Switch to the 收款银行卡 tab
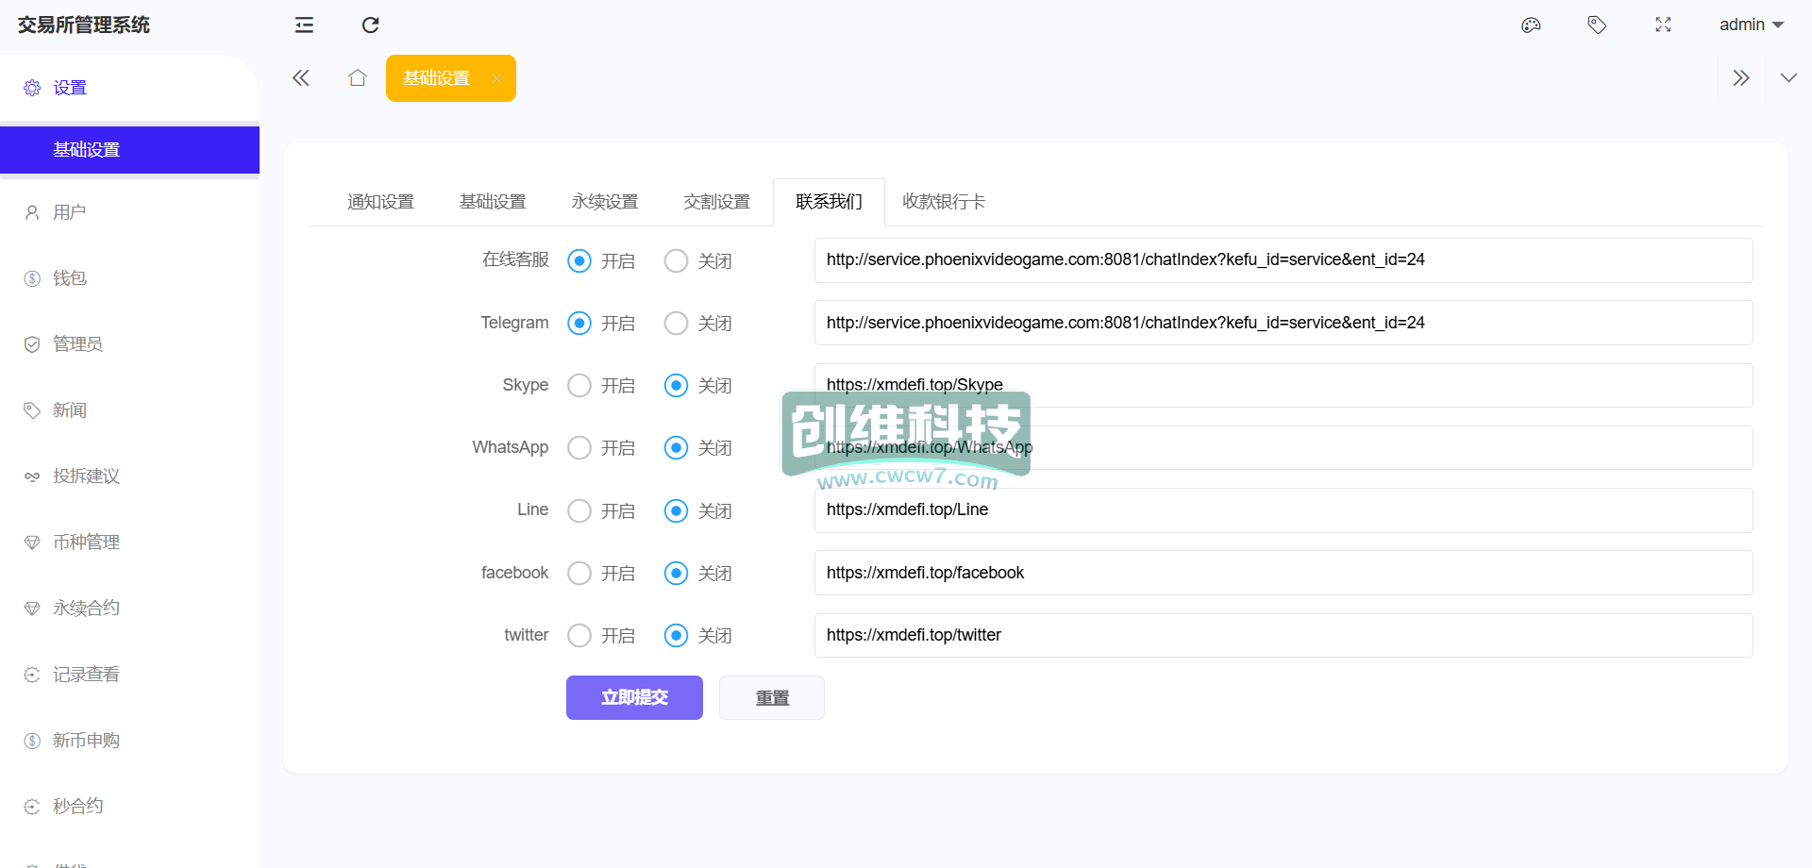 [x=944, y=202]
